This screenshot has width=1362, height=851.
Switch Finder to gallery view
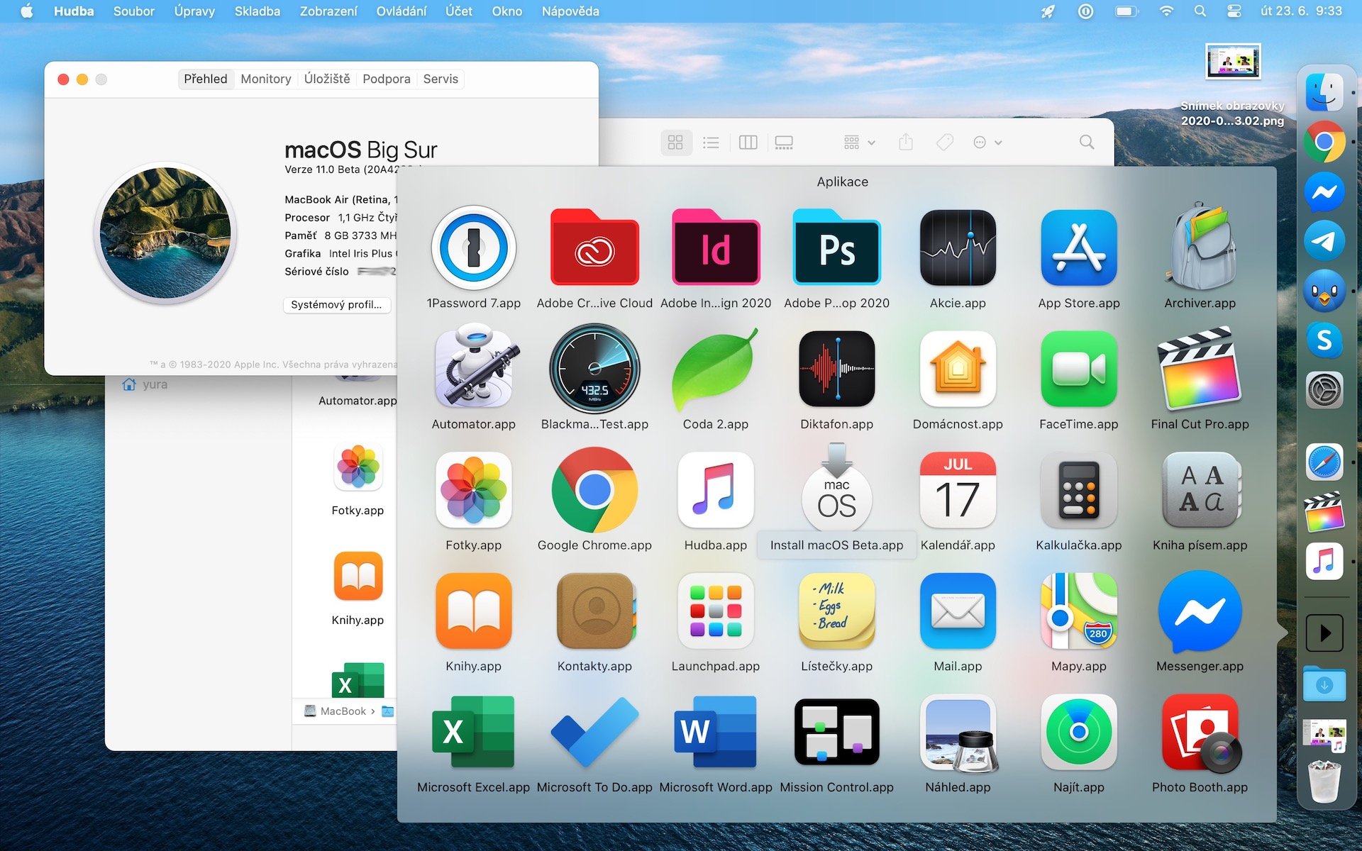pos(784,143)
